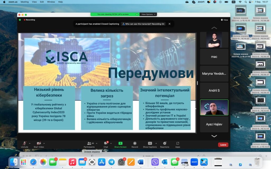This screenshot has width=271, height=169.
Task: Open Messages from the Dock
Action: (x=175, y=162)
